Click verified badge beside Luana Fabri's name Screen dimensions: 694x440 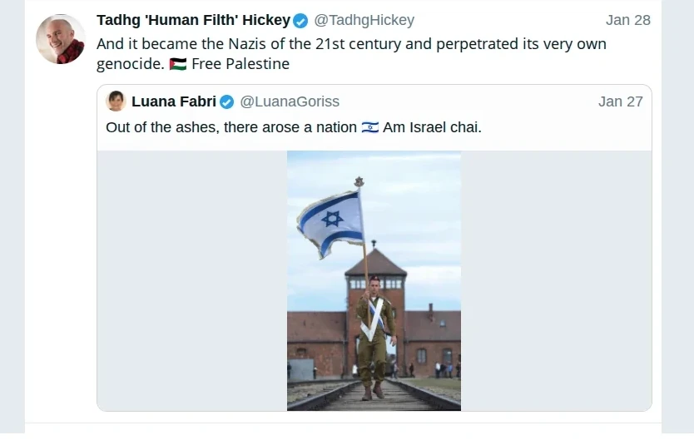226,102
